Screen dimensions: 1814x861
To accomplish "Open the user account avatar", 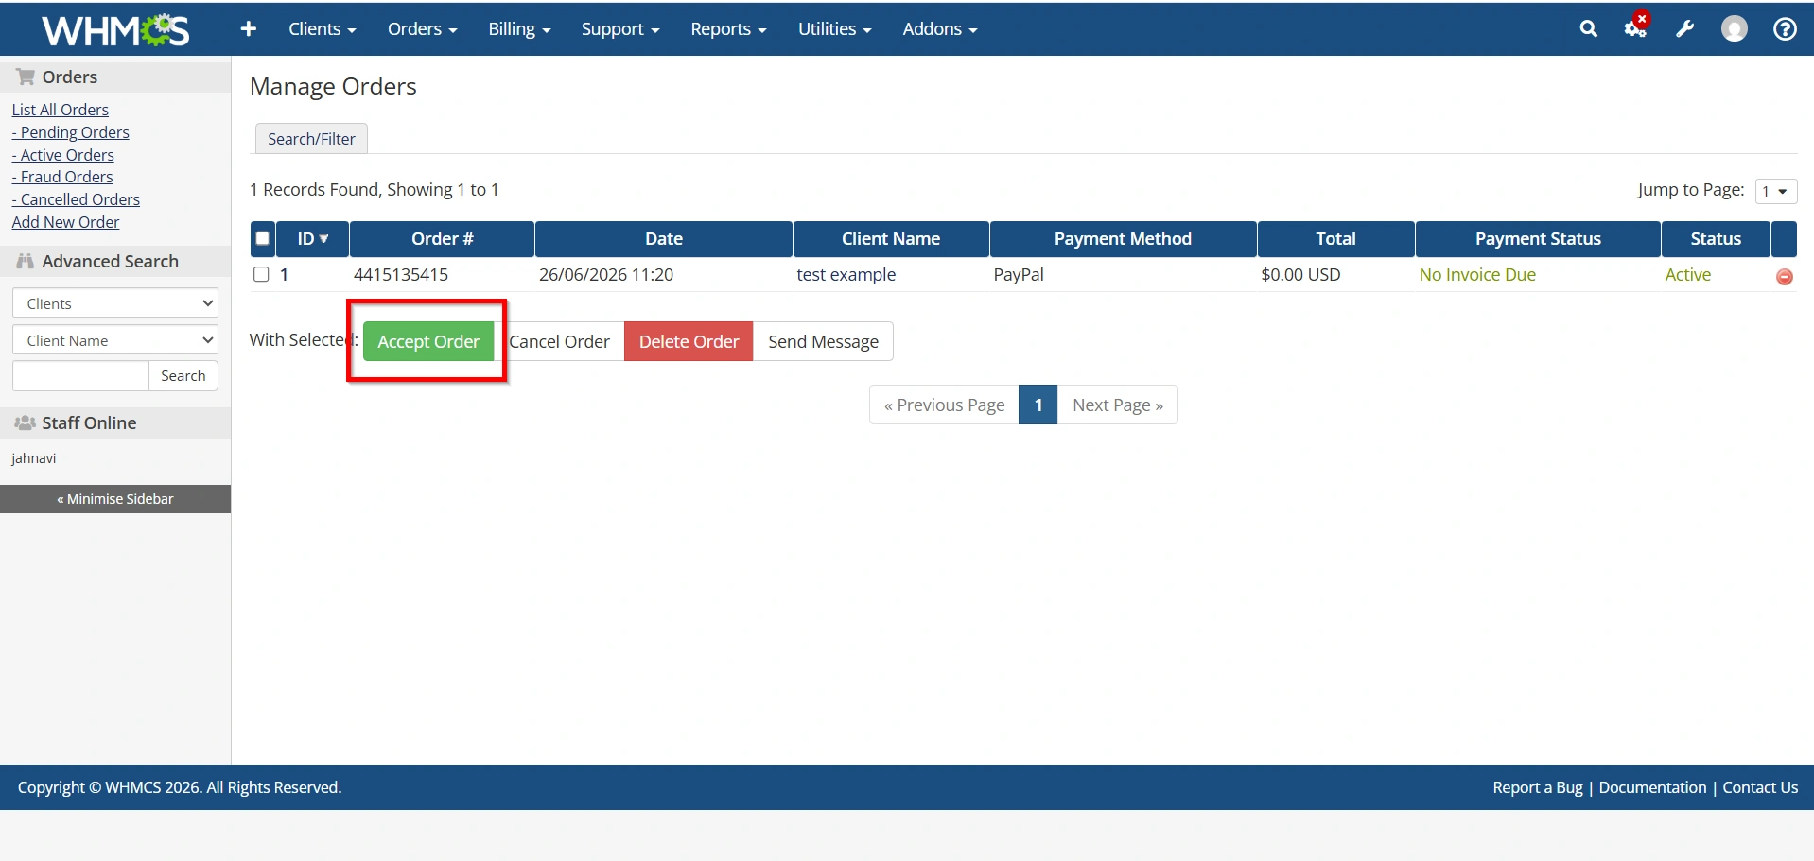I will coord(1734,29).
